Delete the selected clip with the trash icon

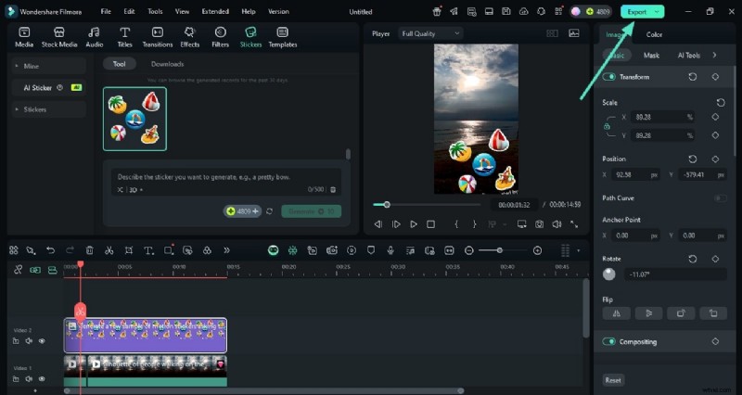point(89,250)
